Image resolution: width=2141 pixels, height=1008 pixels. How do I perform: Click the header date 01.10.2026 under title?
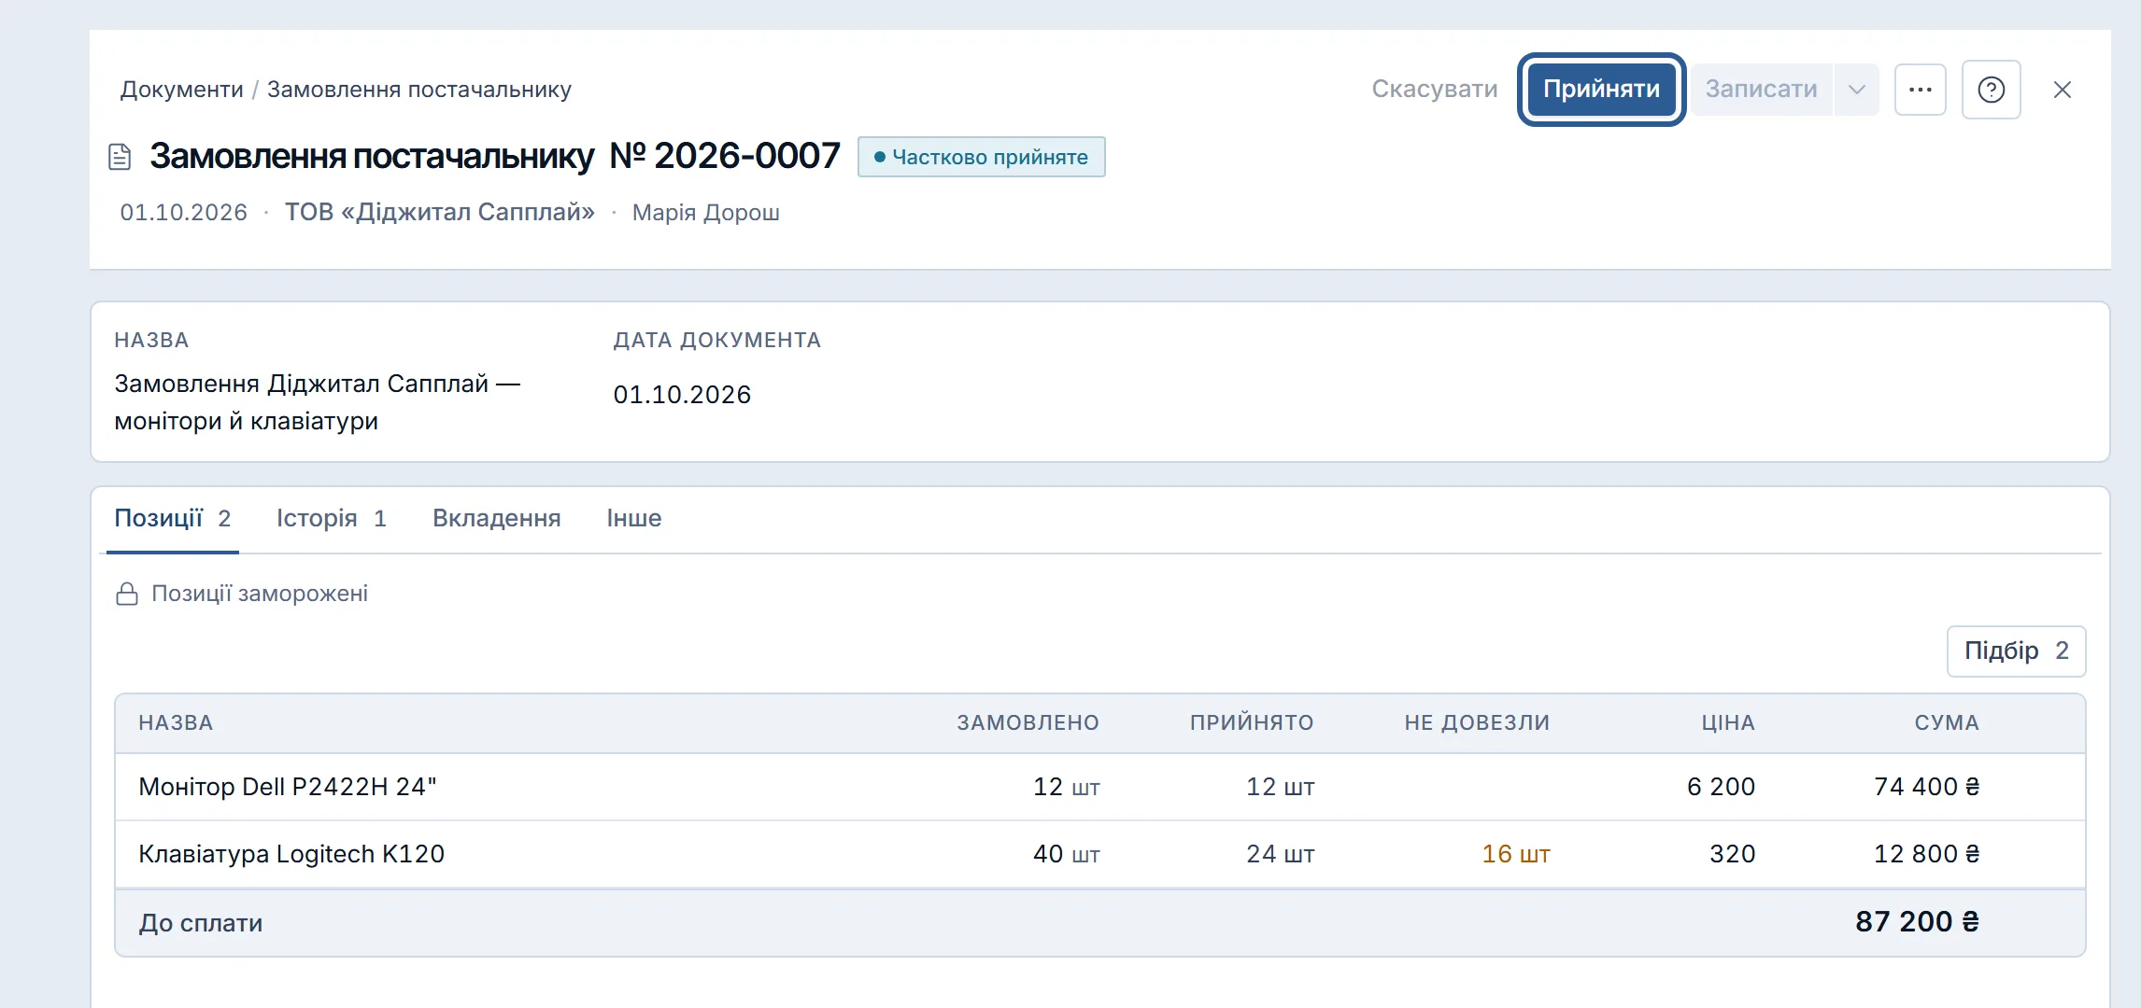pos(184,213)
